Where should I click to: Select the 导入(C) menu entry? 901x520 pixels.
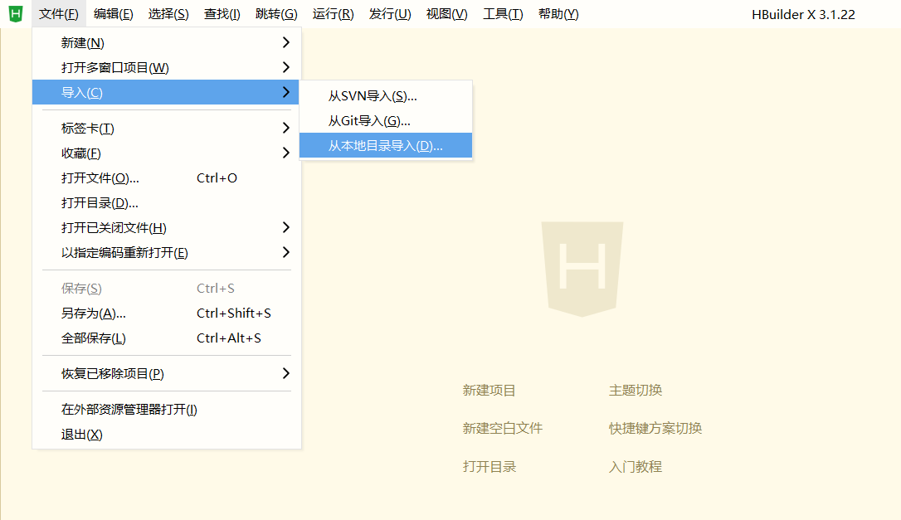(x=166, y=92)
